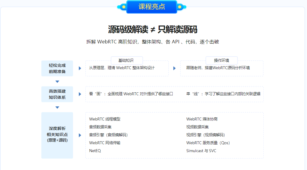Click the blue arrow beside 轻松完成前期准备
This screenshot has width=307, height=170.
pyautogui.click(x=79, y=68)
